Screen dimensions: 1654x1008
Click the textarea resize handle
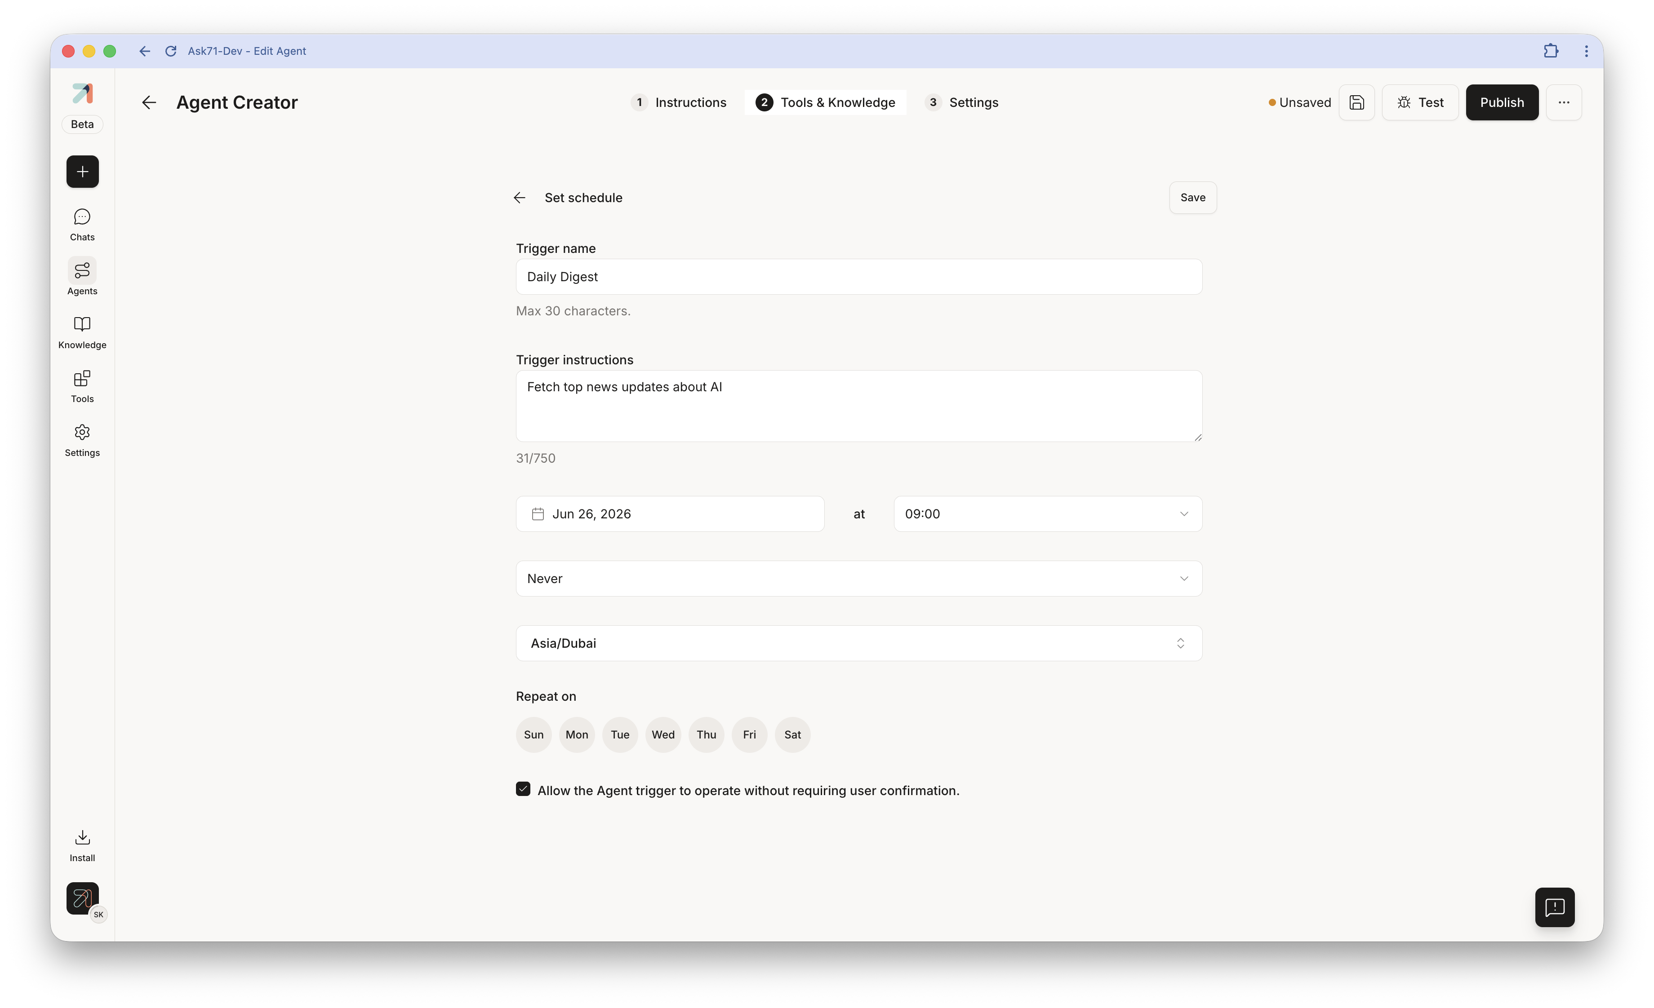coord(1197,437)
